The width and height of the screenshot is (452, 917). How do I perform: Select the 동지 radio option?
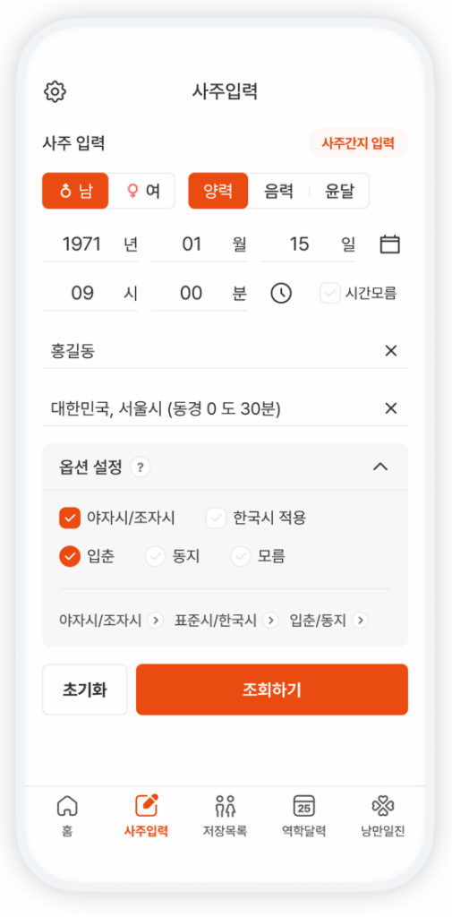[x=155, y=557]
